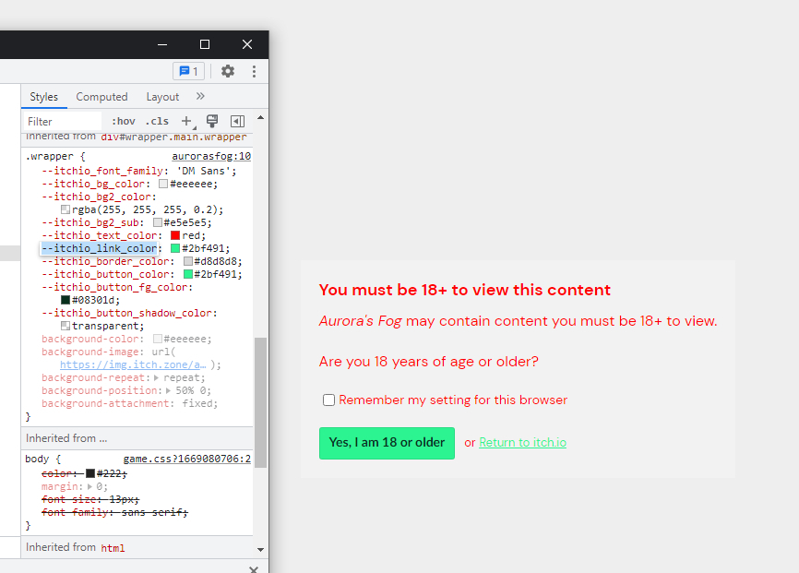Edit the 'DM Sans' font family value
The width and height of the screenshot is (799, 573).
[204, 171]
